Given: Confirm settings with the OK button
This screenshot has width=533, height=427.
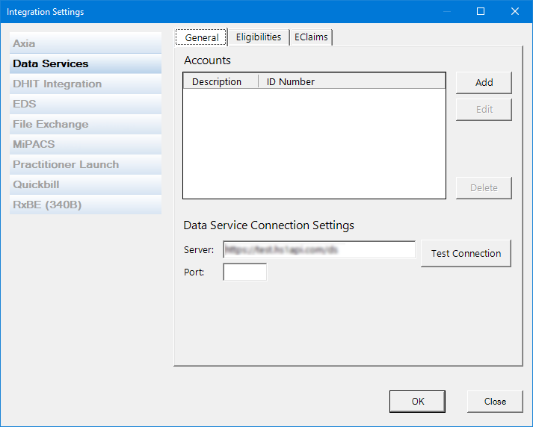Looking at the screenshot, I should pyautogui.click(x=417, y=401).
